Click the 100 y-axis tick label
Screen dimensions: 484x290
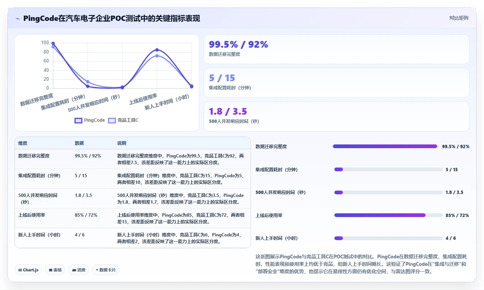45,43
